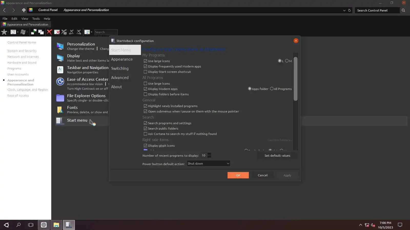The width and height of the screenshot is (410, 230).
Task: Toggle Search public folders checkbox
Action: 145,129
